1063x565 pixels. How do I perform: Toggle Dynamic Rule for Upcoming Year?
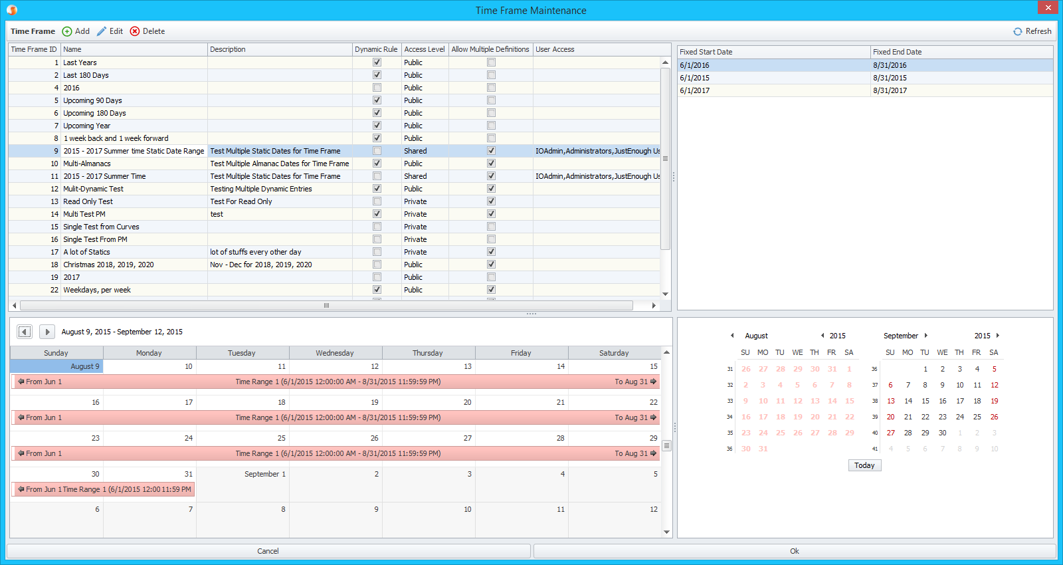coord(377,126)
